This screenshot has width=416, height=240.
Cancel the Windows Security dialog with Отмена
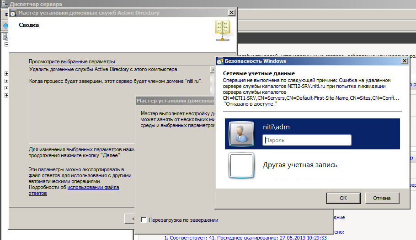[382, 198]
